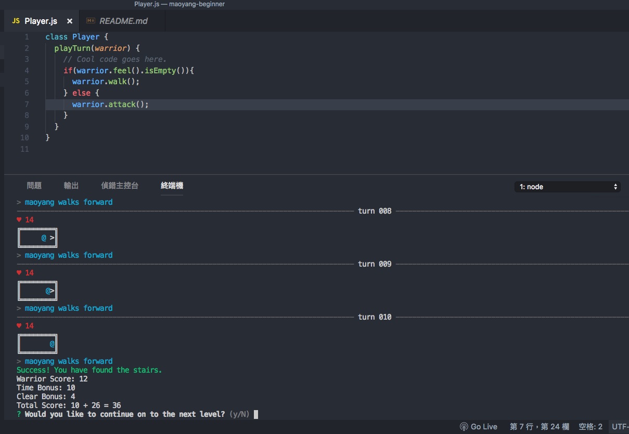Open the README.md editor tab

coord(123,21)
